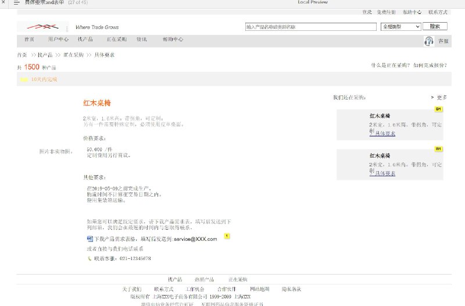Click the 更多 more link

(442, 97)
